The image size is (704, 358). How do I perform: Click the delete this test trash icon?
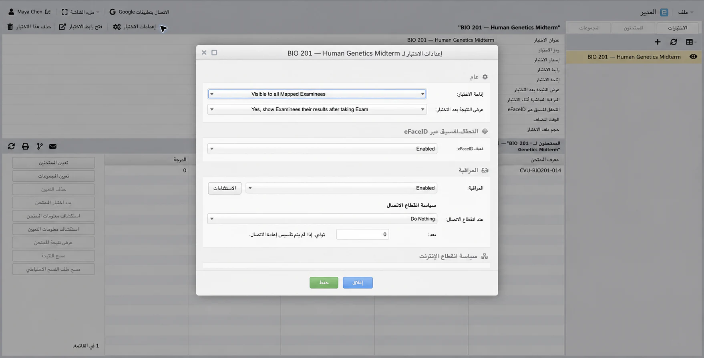tap(10, 27)
